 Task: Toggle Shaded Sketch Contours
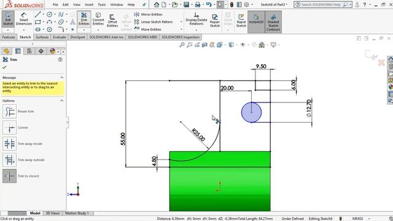pos(273,22)
